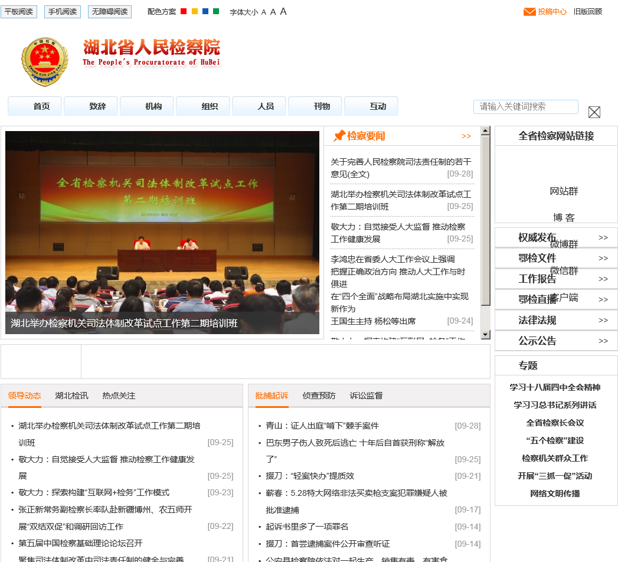Open the 互动 menu item
Viewport: 618px width, 562px height.
click(371, 106)
